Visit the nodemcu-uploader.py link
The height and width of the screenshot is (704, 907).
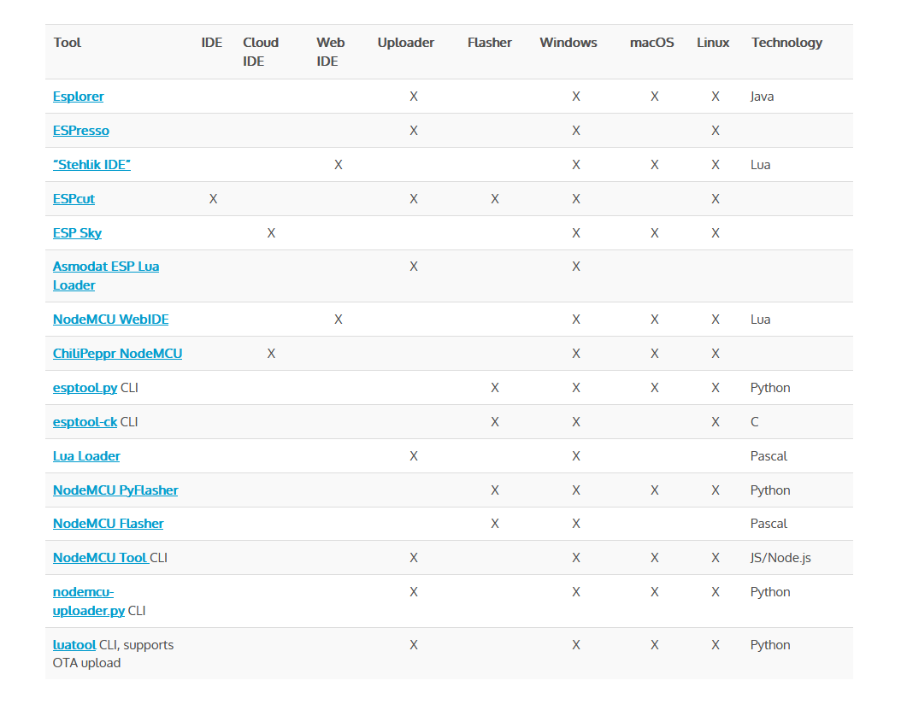pyautogui.click(x=89, y=601)
